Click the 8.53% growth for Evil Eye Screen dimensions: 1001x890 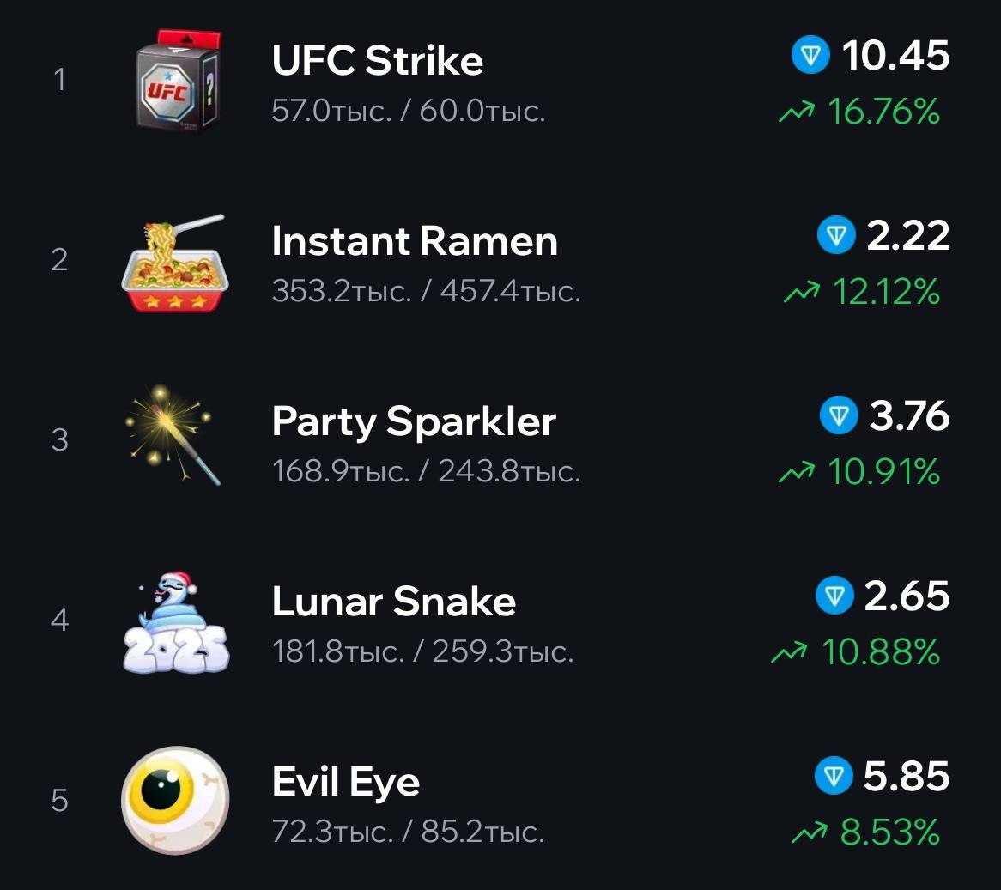click(889, 832)
